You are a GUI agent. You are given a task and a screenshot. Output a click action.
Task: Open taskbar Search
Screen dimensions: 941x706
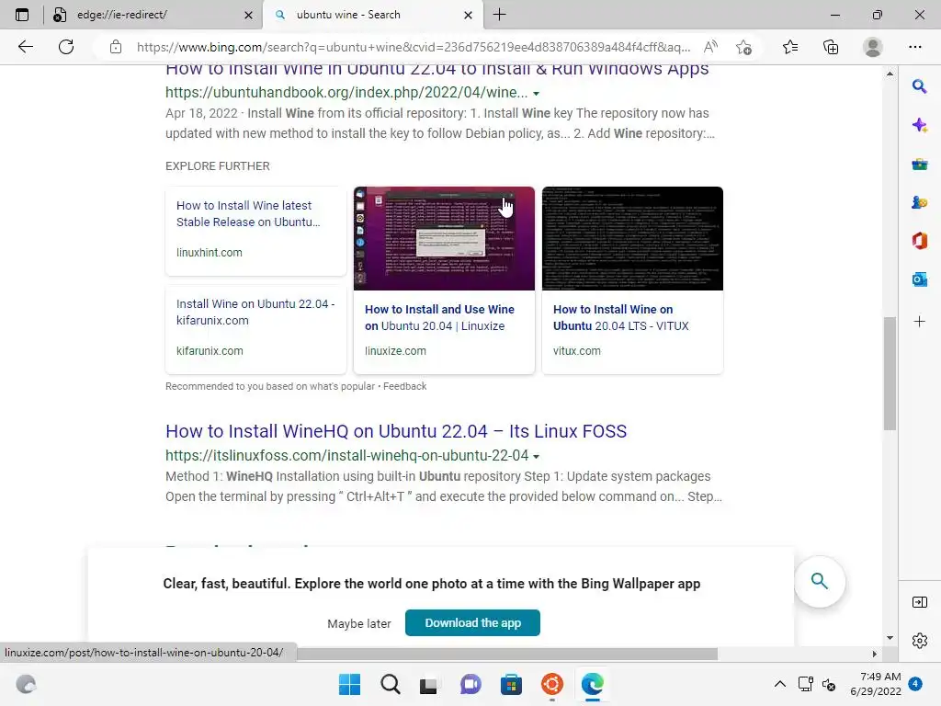(x=390, y=684)
